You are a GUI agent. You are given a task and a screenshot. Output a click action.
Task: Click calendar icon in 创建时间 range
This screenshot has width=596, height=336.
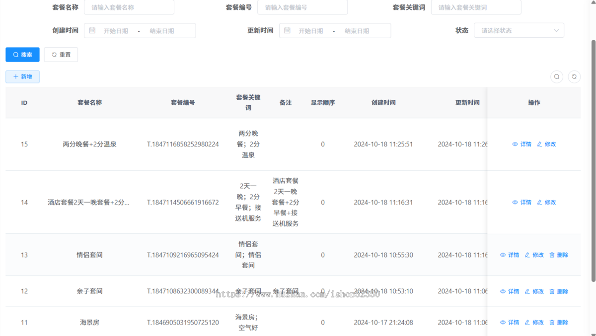point(92,31)
